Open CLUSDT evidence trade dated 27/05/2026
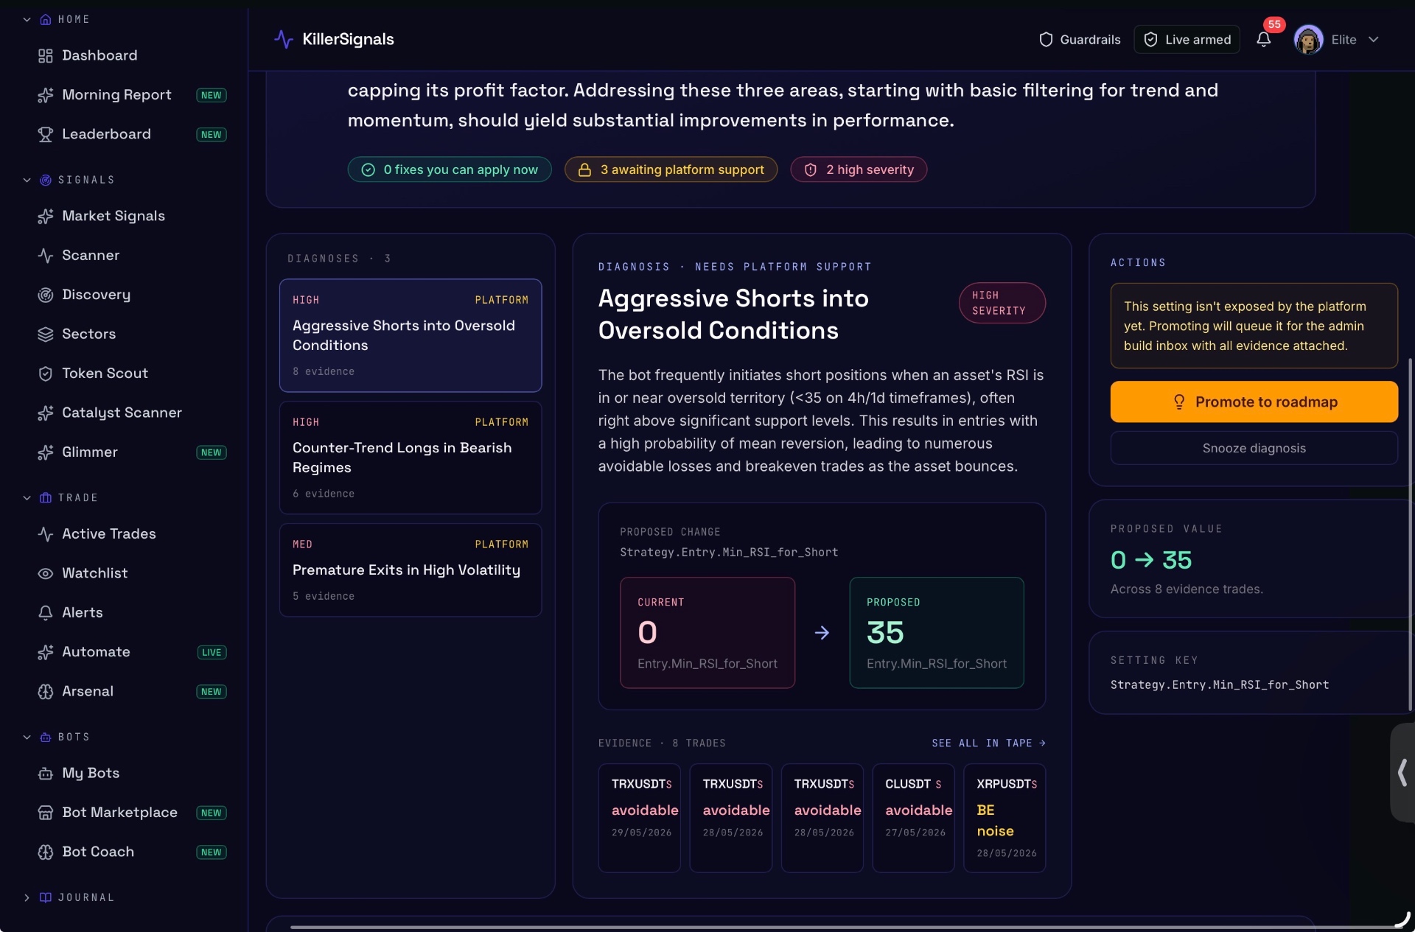Viewport: 1415px width, 932px height. [913, 819]
